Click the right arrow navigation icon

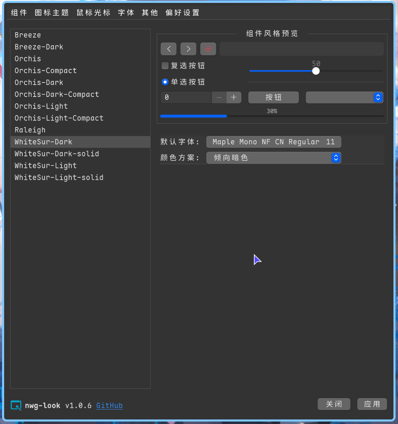[188, 49]
